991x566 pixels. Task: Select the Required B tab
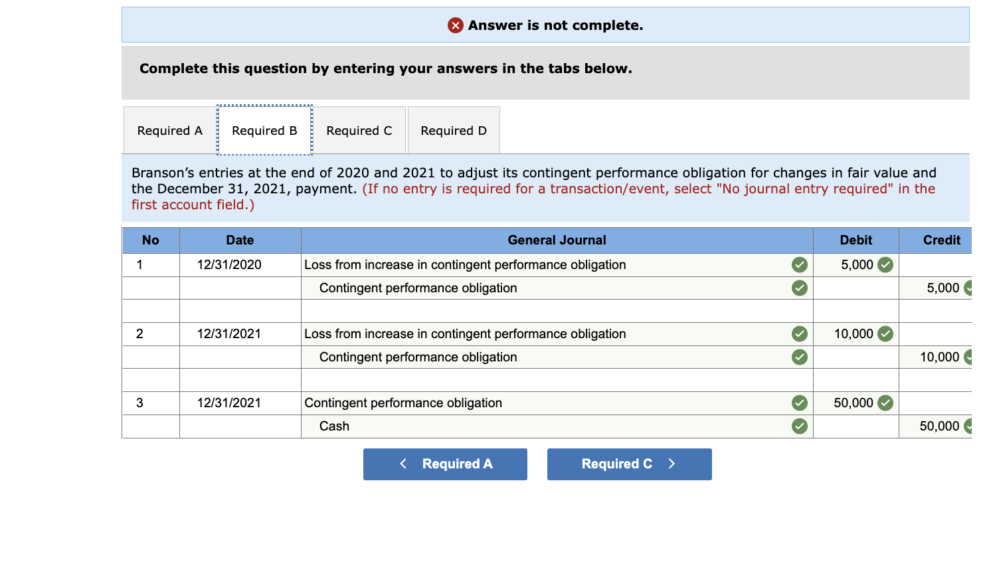coord(264,131)
